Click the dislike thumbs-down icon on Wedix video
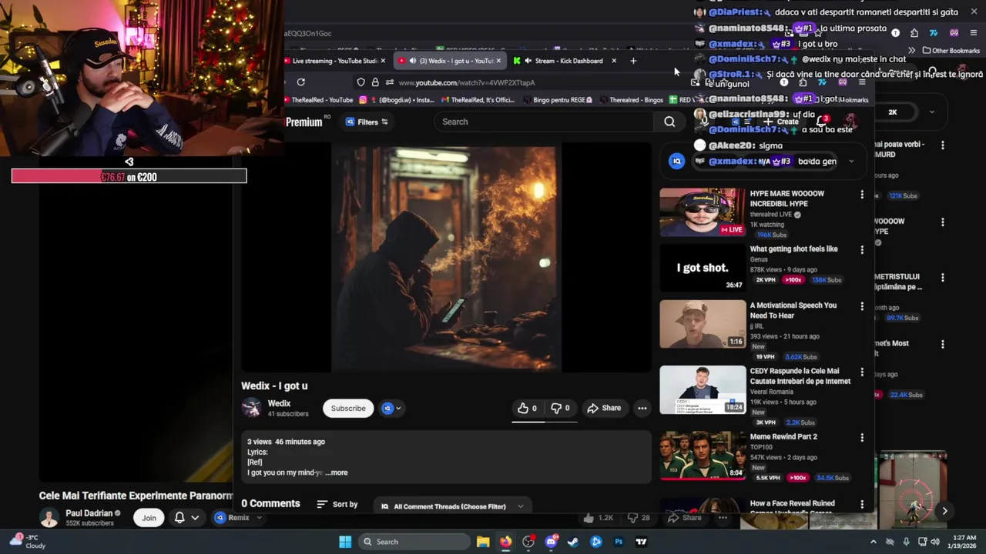This screenshot has height=554, width=986. [556, 408]
